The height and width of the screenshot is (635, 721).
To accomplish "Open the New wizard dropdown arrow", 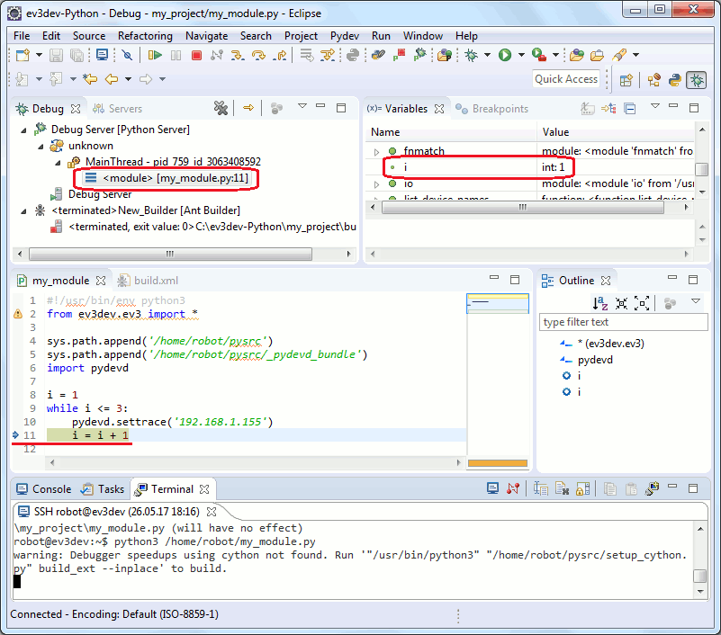I will click(x=39, y=55).
